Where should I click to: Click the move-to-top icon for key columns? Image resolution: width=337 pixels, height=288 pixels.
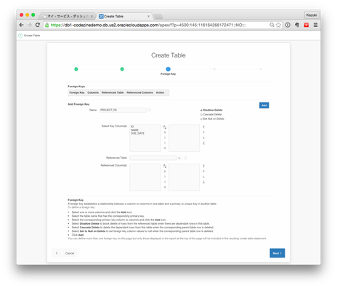pyautogui.click(x=203, y=127)
